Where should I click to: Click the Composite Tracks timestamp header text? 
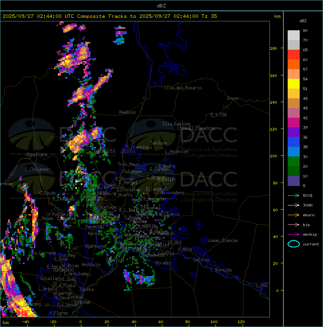click(x=110, y=16)
